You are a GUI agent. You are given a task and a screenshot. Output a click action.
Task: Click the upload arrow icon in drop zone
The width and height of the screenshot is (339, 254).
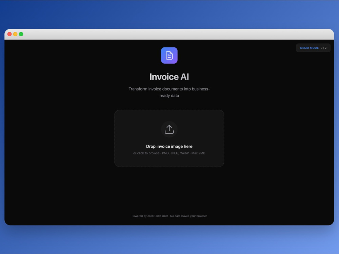coord(169,129)
